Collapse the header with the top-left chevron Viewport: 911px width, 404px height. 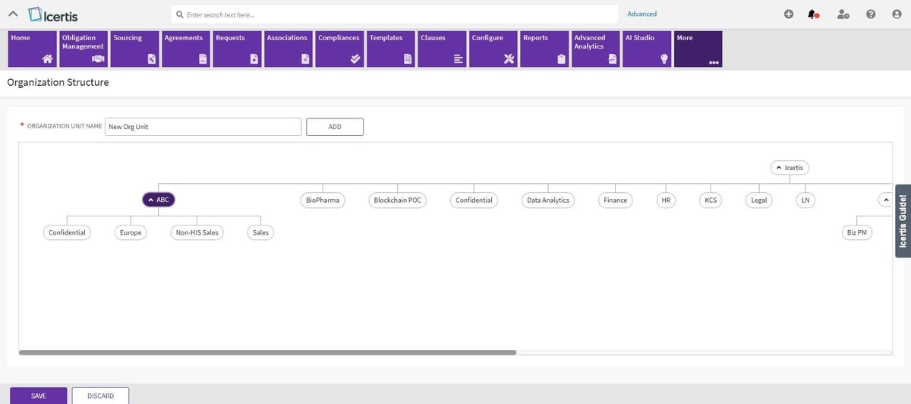pos(13,14)
